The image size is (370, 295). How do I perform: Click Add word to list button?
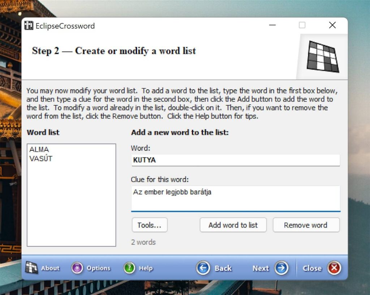(x=233, y=225)
